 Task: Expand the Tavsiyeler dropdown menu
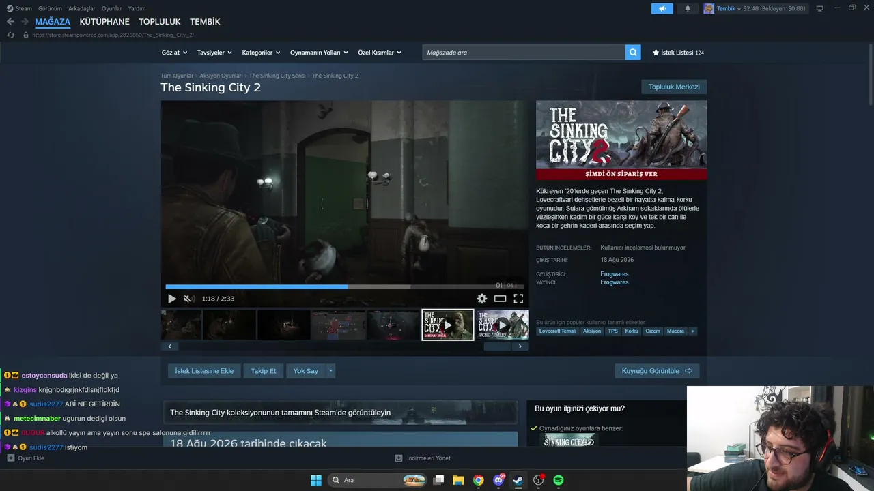[214, 53]
